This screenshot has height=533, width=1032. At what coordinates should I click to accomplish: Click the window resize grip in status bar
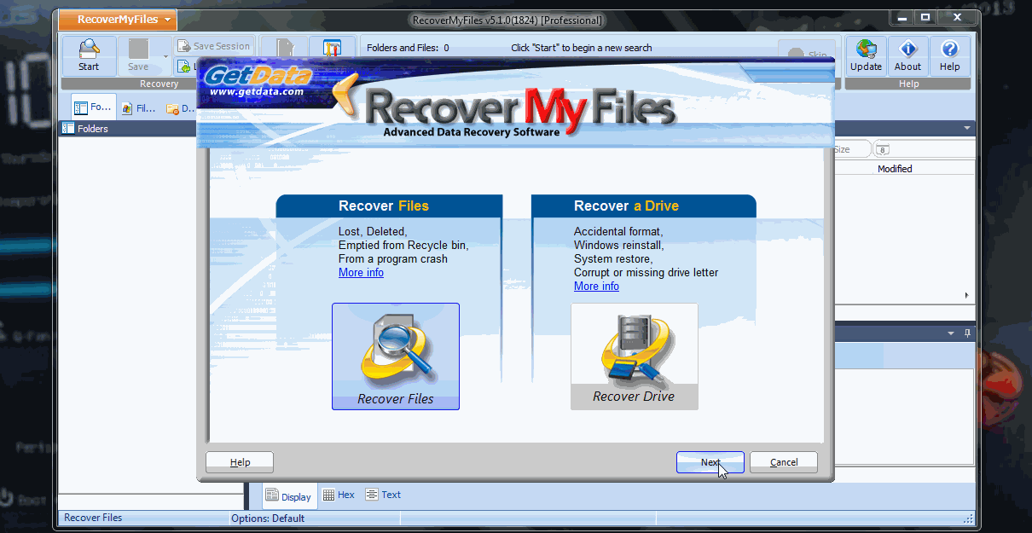[x=968, y=518]
